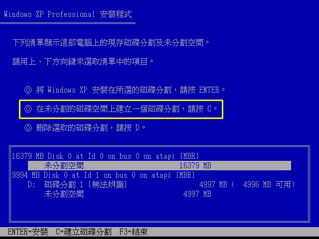Click the bullet icon beside the ENTER install instruction

pos(28,90)
